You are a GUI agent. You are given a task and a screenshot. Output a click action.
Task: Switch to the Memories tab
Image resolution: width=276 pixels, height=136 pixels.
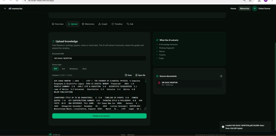(x=88, y=24)
